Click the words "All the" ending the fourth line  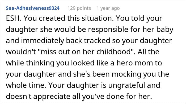point(148,52)
